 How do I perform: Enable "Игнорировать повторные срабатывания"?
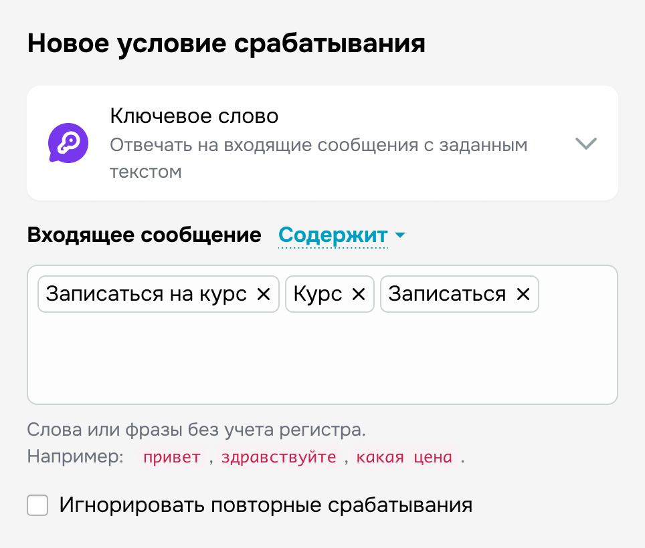(37, 506)
